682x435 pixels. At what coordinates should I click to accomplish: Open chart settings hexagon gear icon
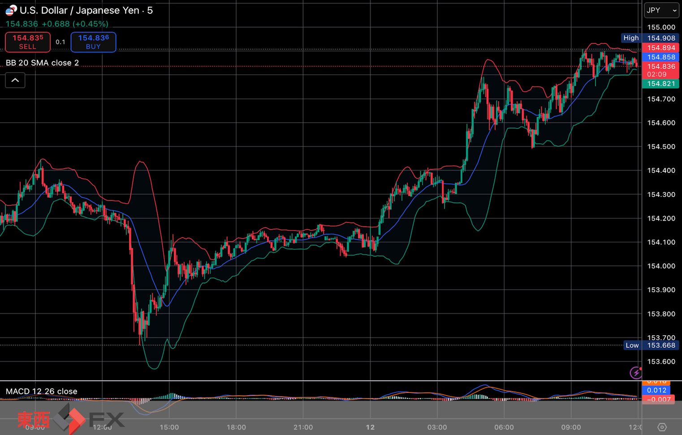[x=662, y=427]
